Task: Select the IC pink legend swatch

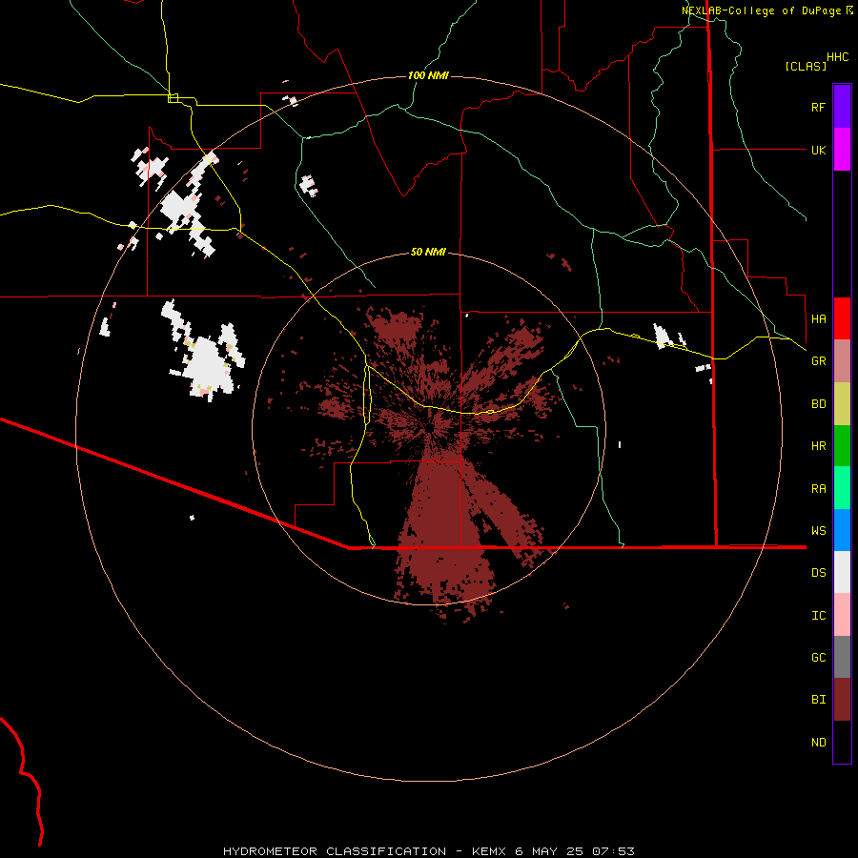Action: [842, 615]
